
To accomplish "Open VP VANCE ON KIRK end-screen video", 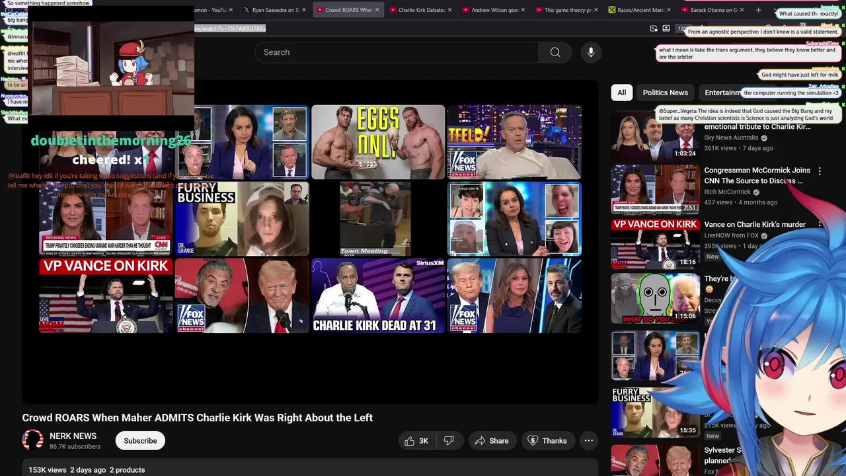I will (x=106, y=296).
